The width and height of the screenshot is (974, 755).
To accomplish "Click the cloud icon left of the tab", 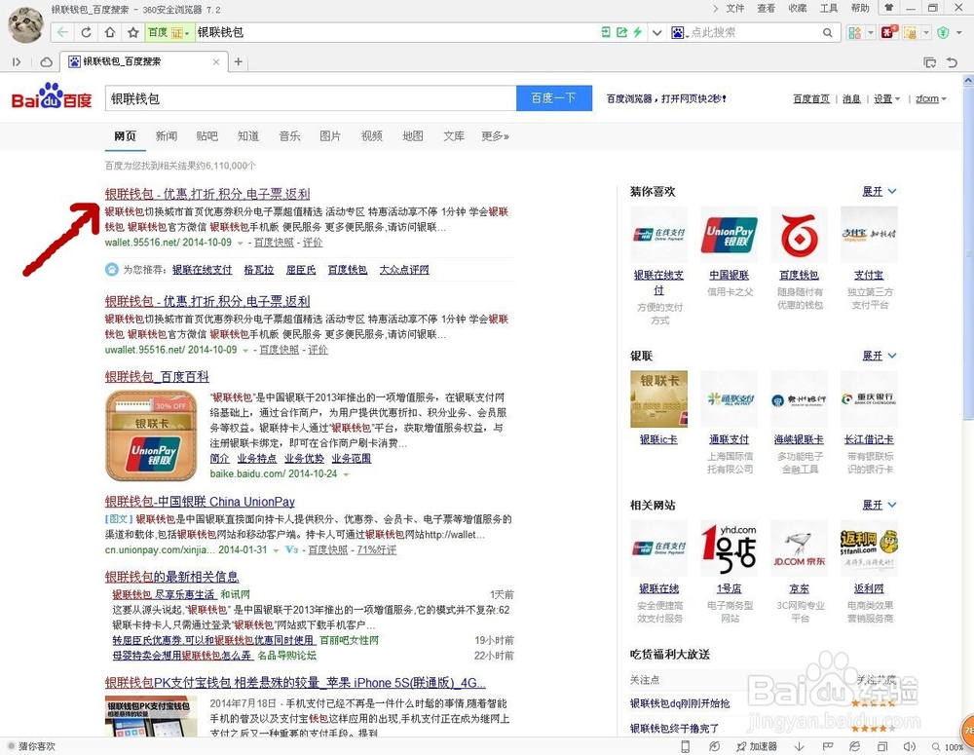I will tap(47, 61).
